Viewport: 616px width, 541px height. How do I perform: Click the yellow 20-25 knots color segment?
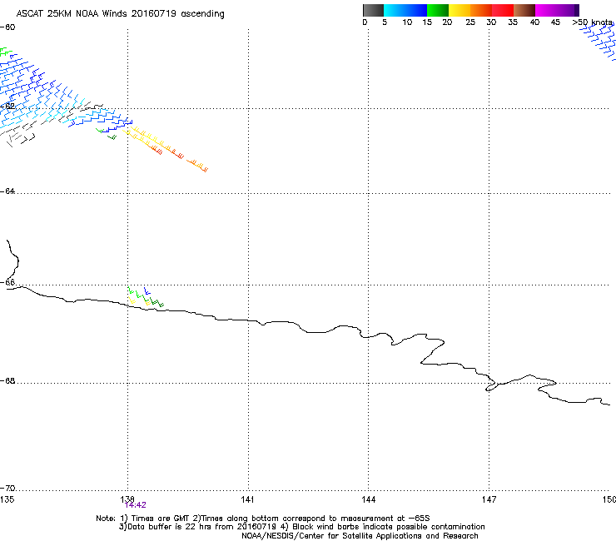click(x=460, y=10)
